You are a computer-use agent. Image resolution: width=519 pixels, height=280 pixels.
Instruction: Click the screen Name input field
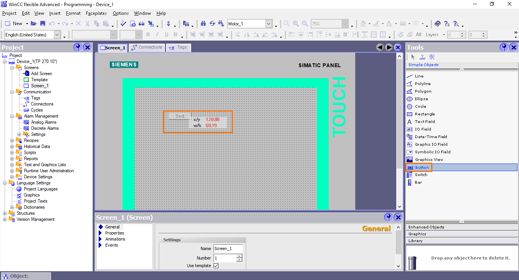coord(228,249)
